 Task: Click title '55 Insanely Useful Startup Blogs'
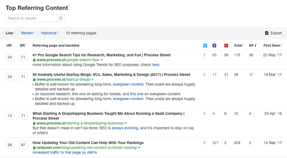coord(111,75)
